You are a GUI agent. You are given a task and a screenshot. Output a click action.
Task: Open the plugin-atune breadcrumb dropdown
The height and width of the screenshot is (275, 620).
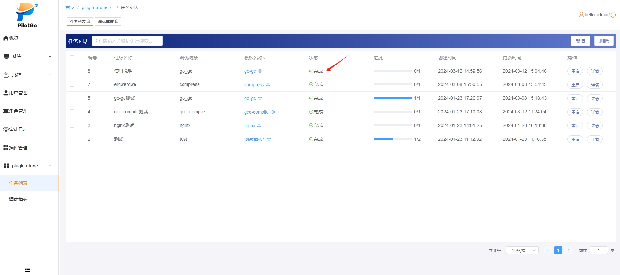click(111, 7)
